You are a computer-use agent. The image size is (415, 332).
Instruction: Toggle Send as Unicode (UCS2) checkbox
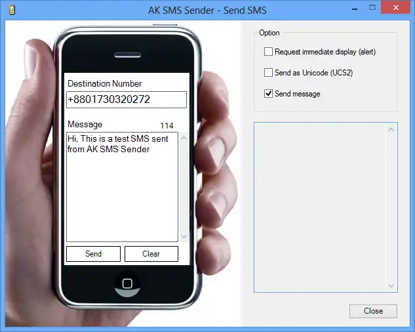[268, 72]
